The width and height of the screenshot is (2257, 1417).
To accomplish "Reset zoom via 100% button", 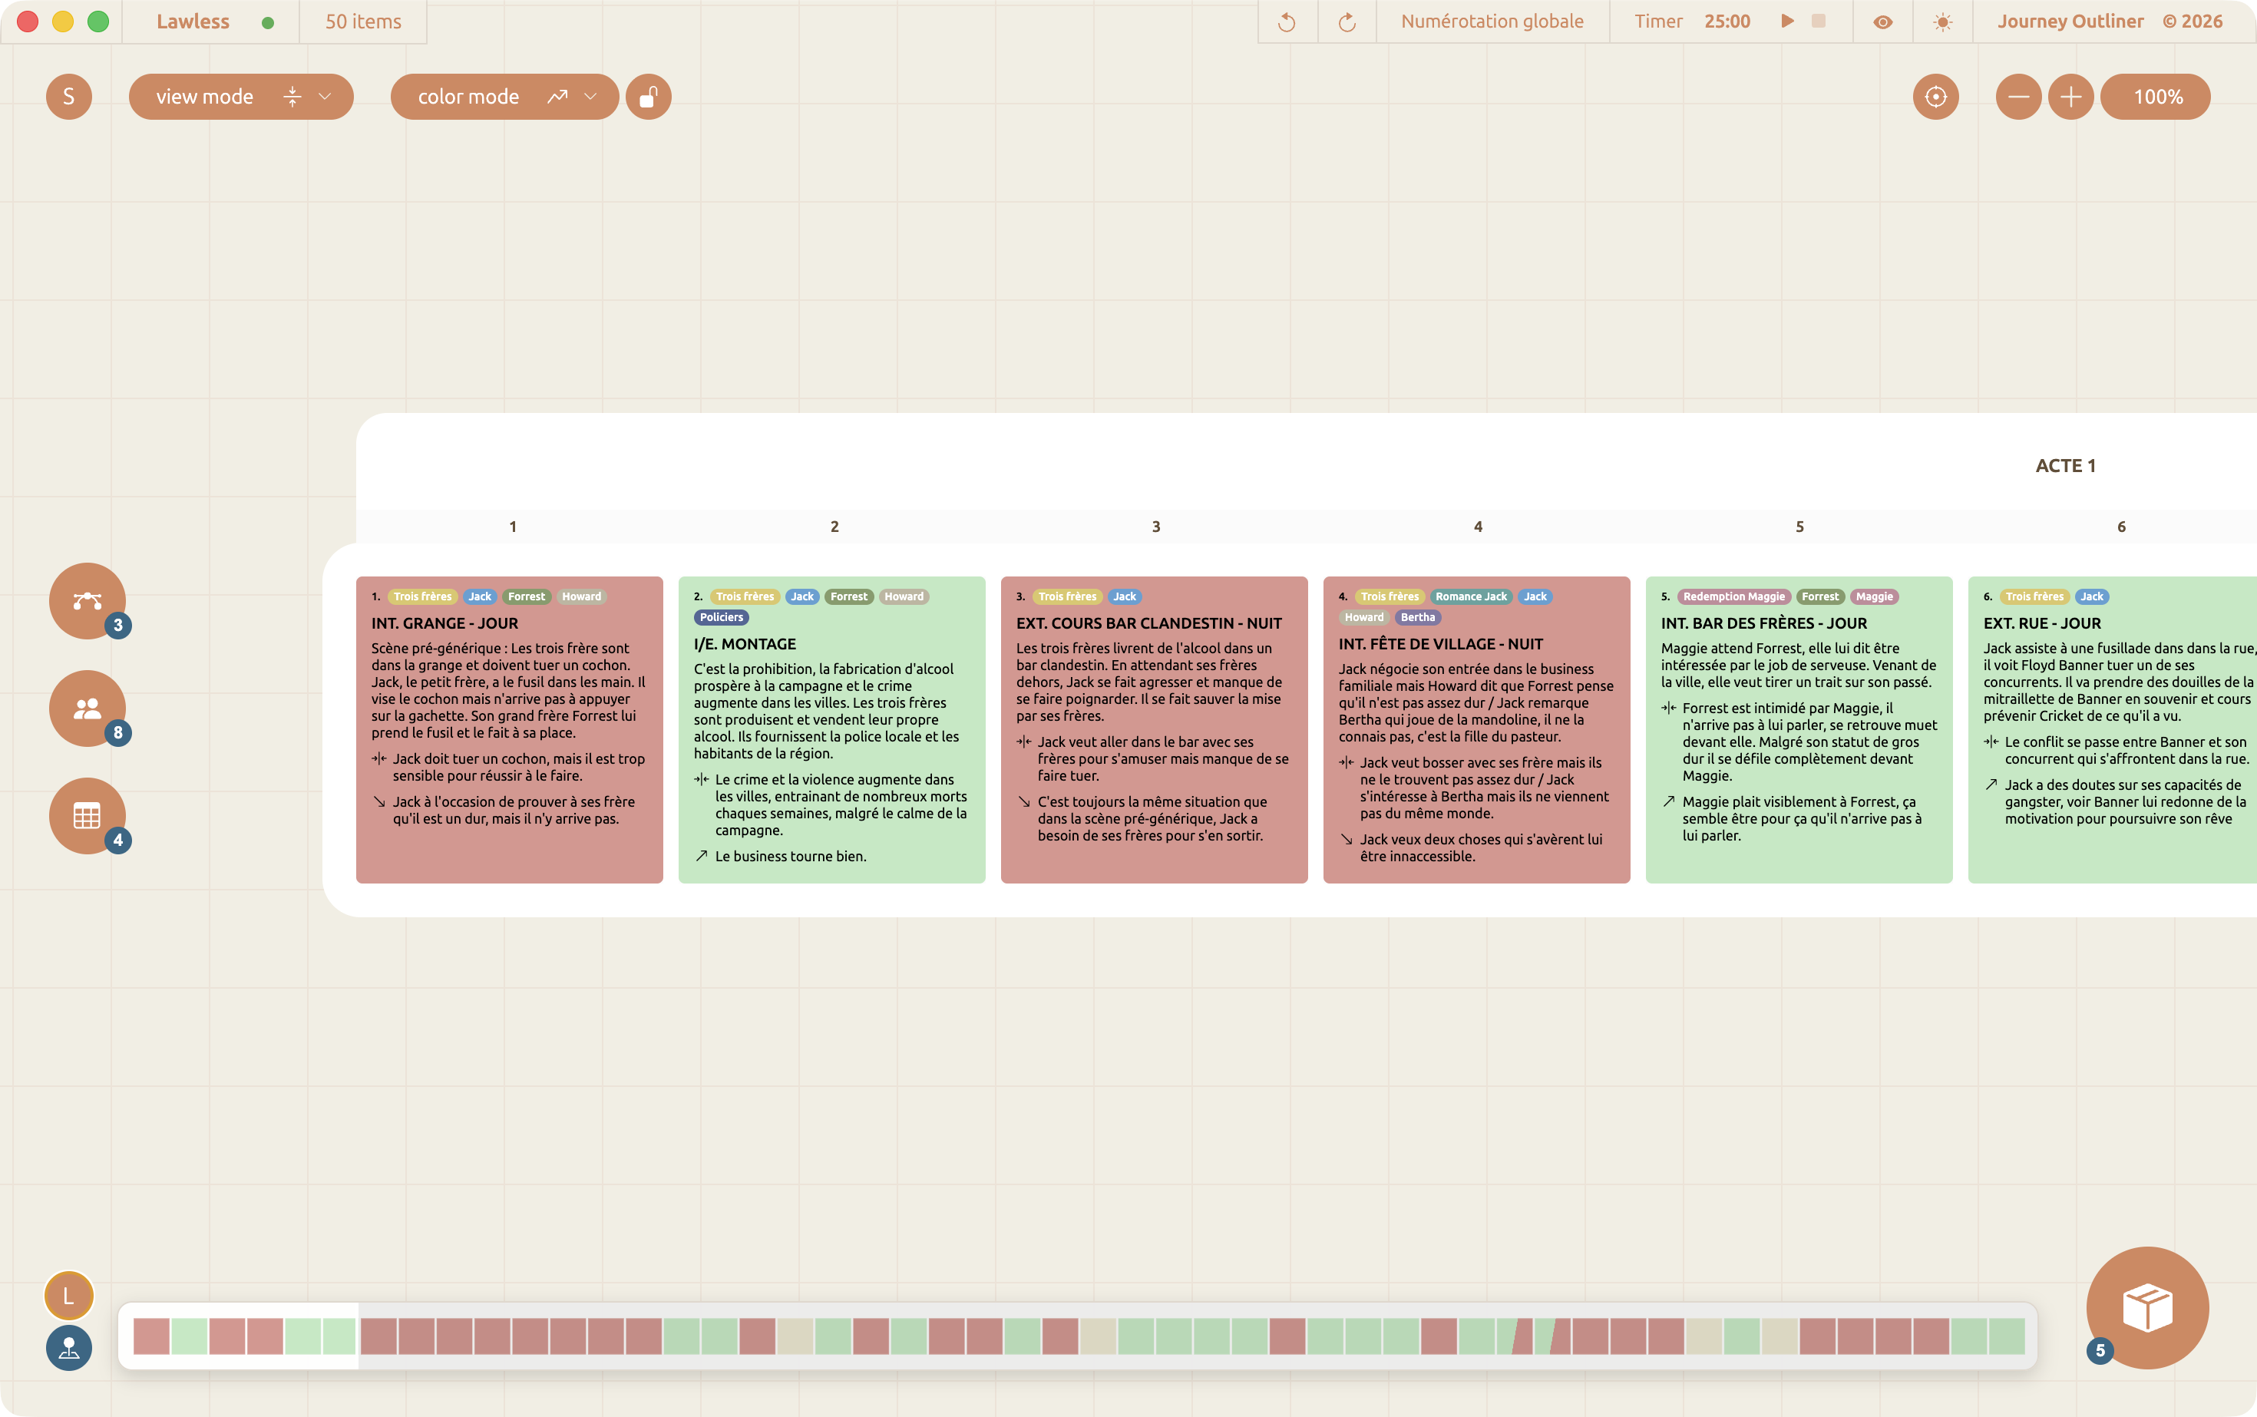I will (2155, 97).
